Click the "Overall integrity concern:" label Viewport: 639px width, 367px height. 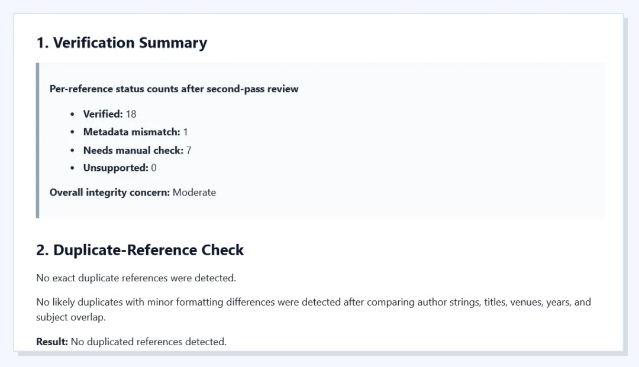pyautogui.click(x=110, y=193)
